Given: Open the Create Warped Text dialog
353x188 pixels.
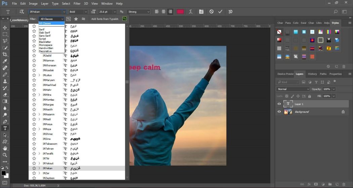Looking at the screenshot, I should click(191, 12).
